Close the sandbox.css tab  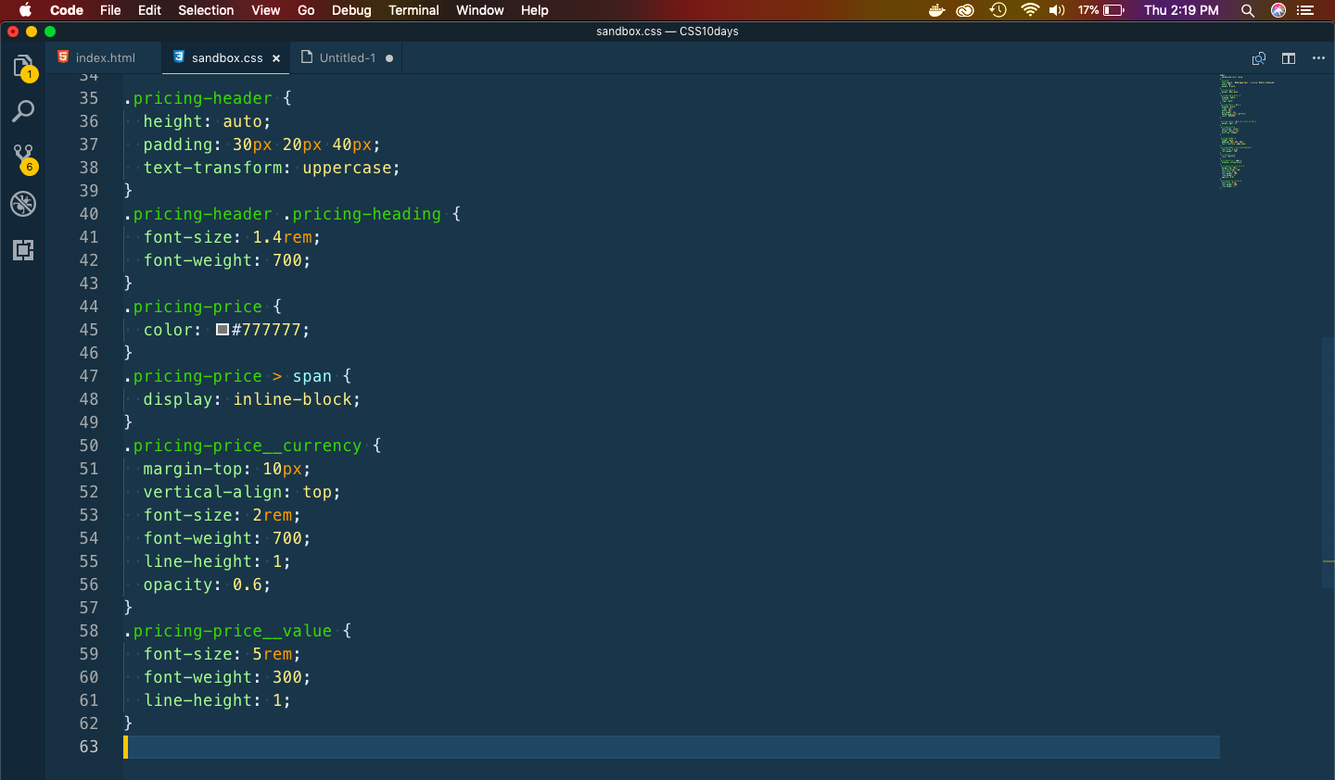pyautogui.click(x=276, y=58)
